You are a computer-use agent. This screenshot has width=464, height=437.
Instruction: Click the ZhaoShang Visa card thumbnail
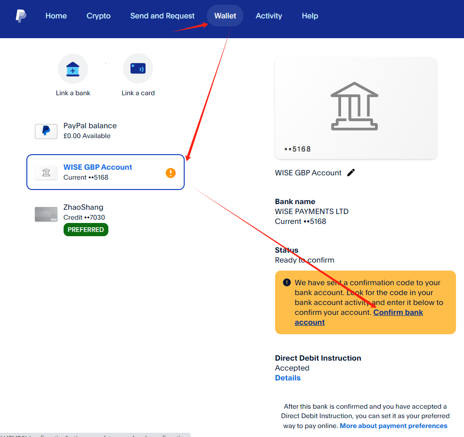click(x=46, y=214)
